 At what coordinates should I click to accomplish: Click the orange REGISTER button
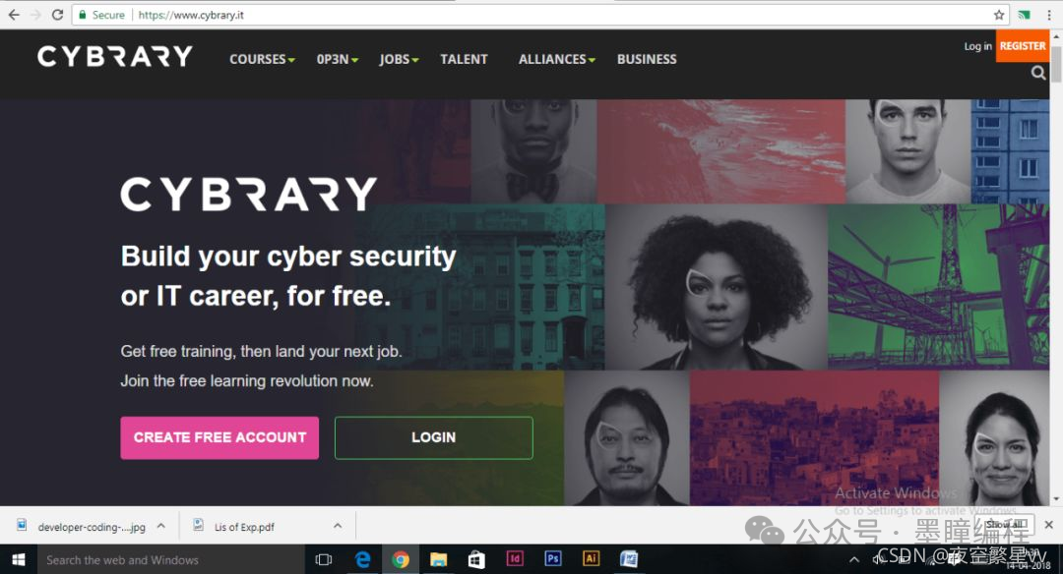[1023, 46]
